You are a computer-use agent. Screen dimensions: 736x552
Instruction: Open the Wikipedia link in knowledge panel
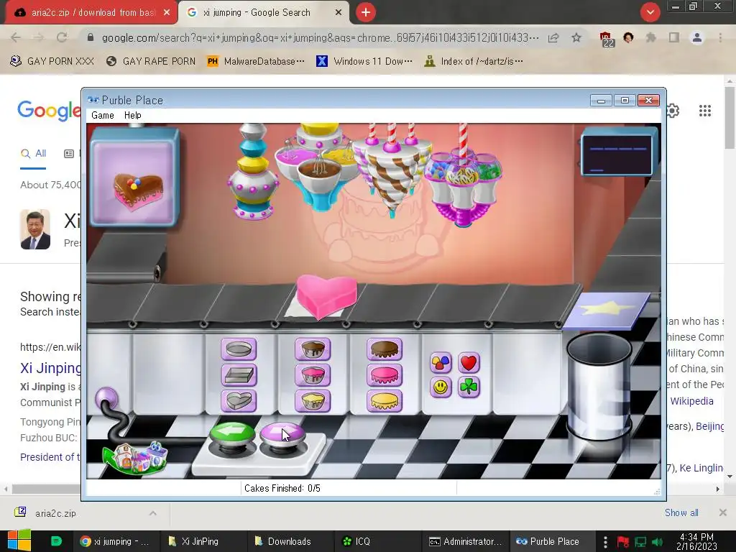[691, 401]
